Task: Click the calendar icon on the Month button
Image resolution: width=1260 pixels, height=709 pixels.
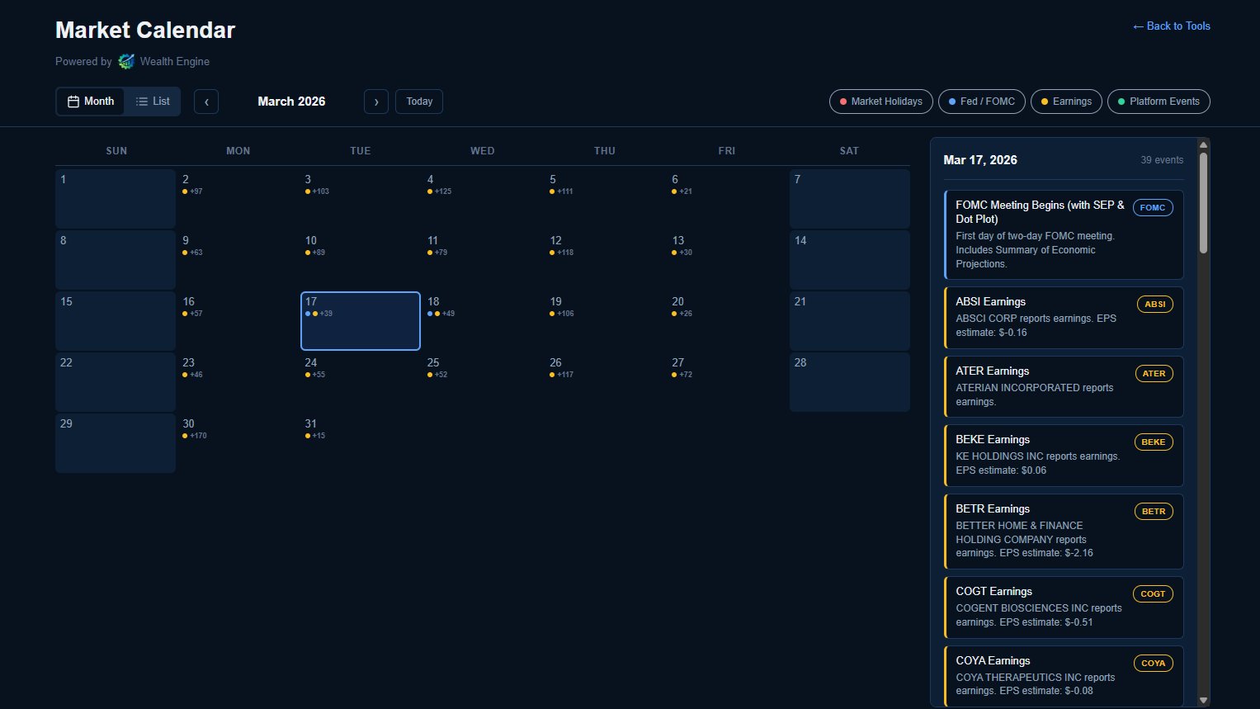Action: tap(74, 101)
